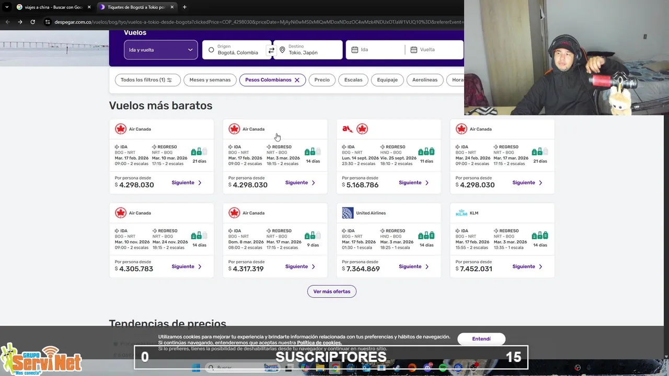Click Siguiente on the United Airlines $7.364.869 offer
Viewport: 669px width, 376px height.
click(x=413, y=266)
